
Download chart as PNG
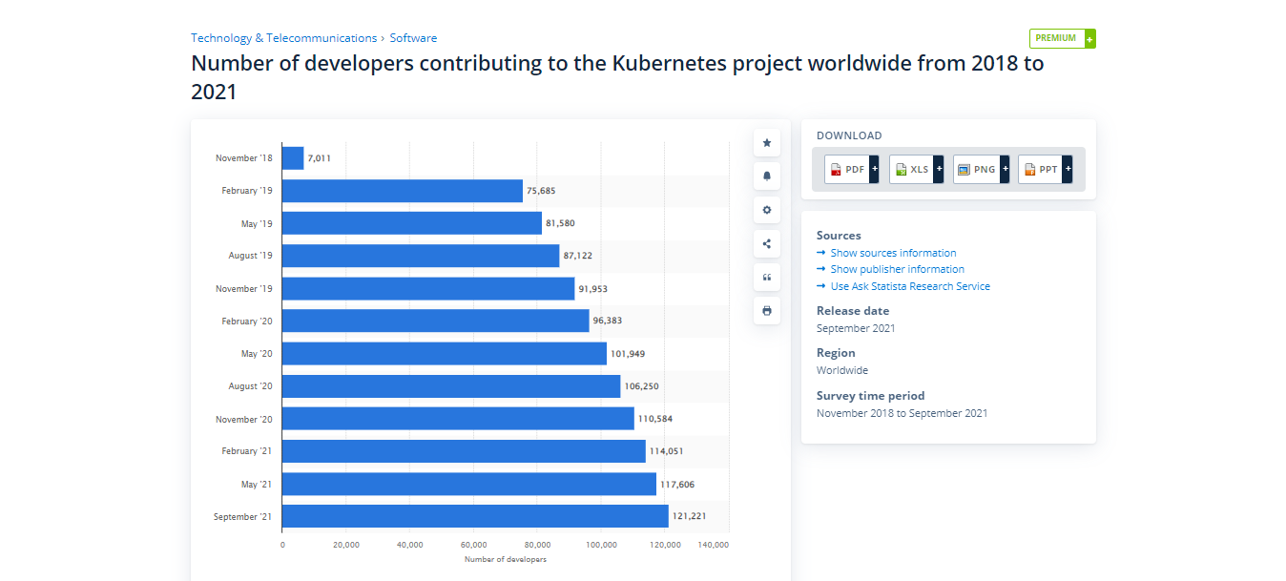(976, 169)
